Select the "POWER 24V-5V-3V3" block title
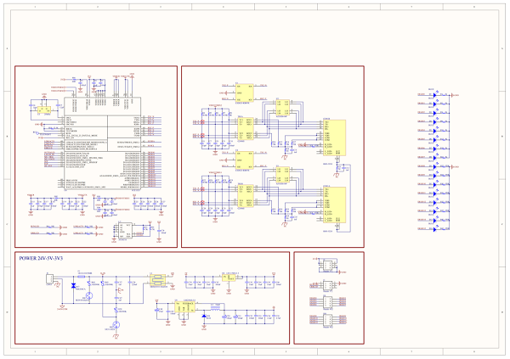This screenshot has height=359, width=510. click(41, 258)
